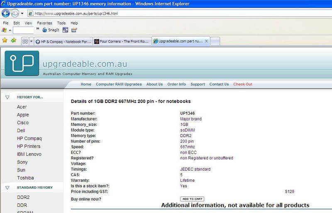Open the recent pages dropdown arrow
332x213 pixels.
pyautogui.click(x=22, y=13)
